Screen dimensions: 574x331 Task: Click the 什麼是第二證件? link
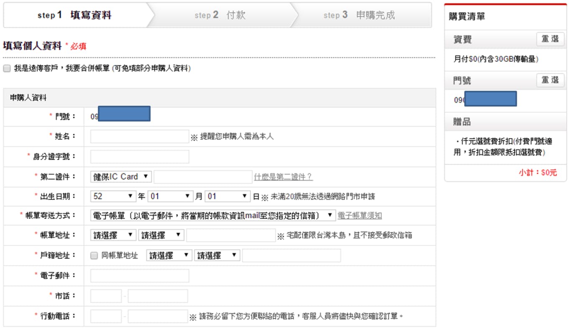283,177
